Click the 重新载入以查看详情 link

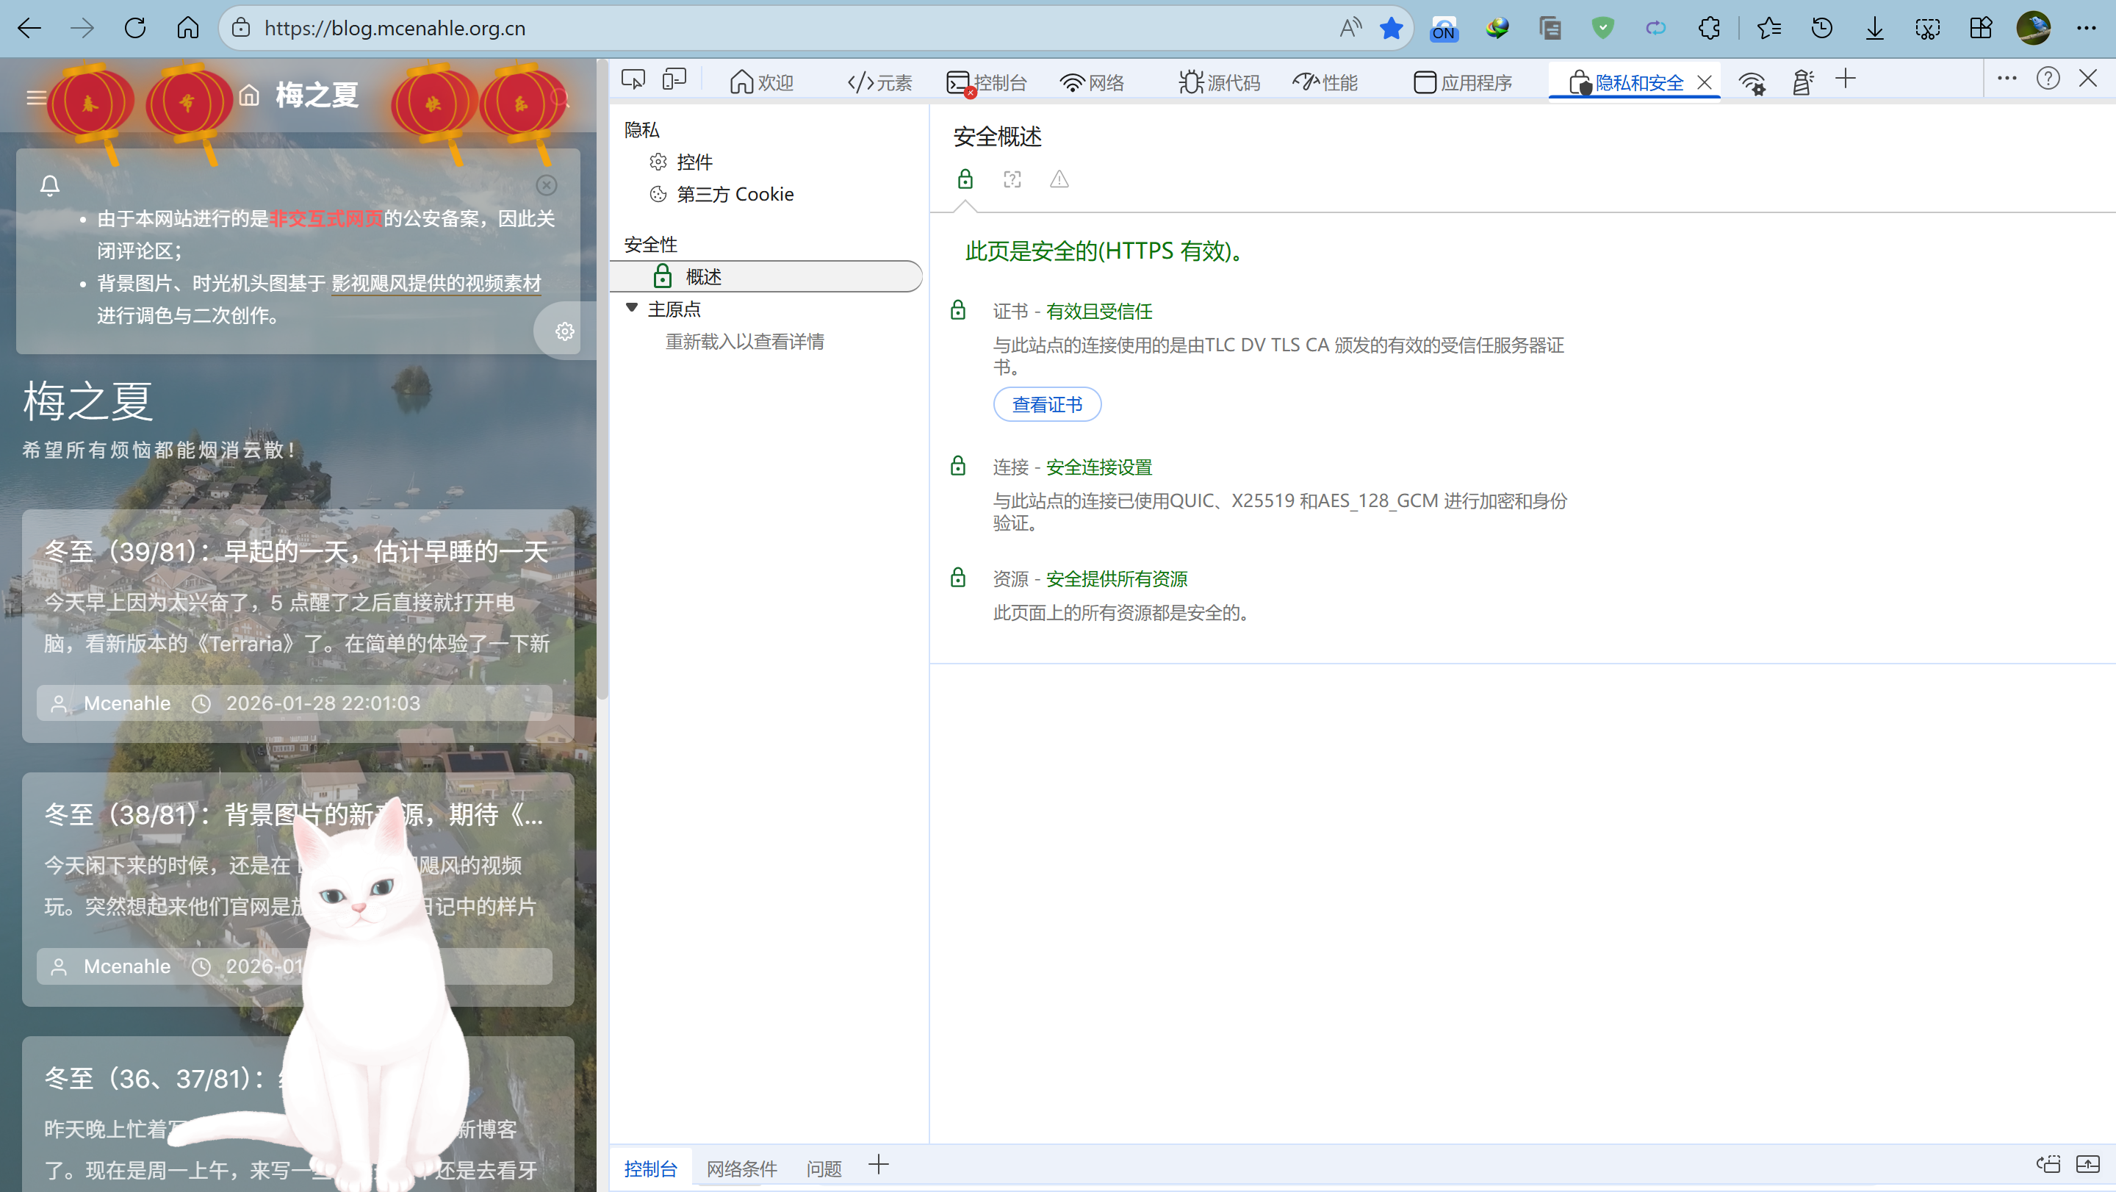point(745,341)
